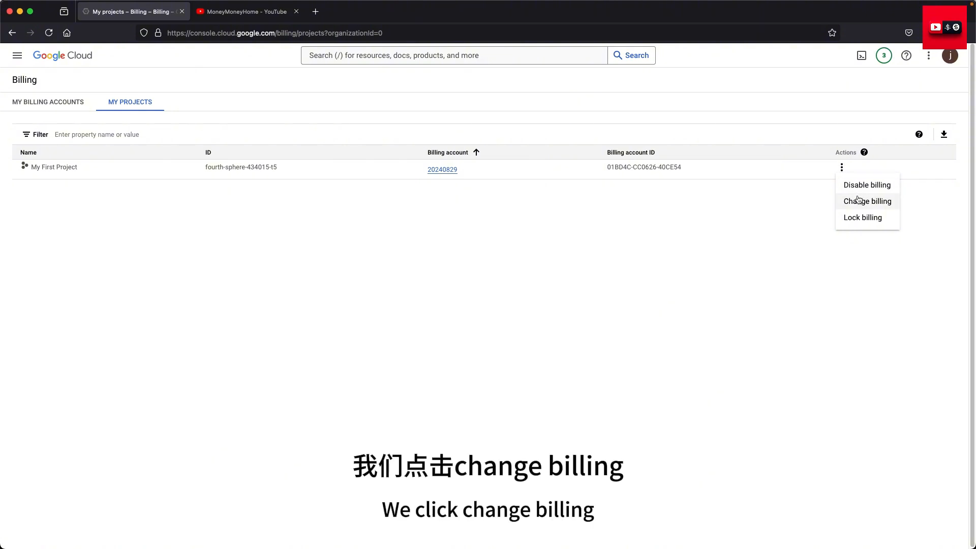Choose Change billing from the menu
Screen dimensions: 976x549
click(x=867, y=201)
